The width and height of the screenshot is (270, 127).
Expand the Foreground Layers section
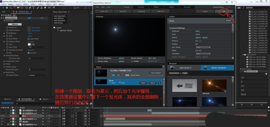click(4, 61)
